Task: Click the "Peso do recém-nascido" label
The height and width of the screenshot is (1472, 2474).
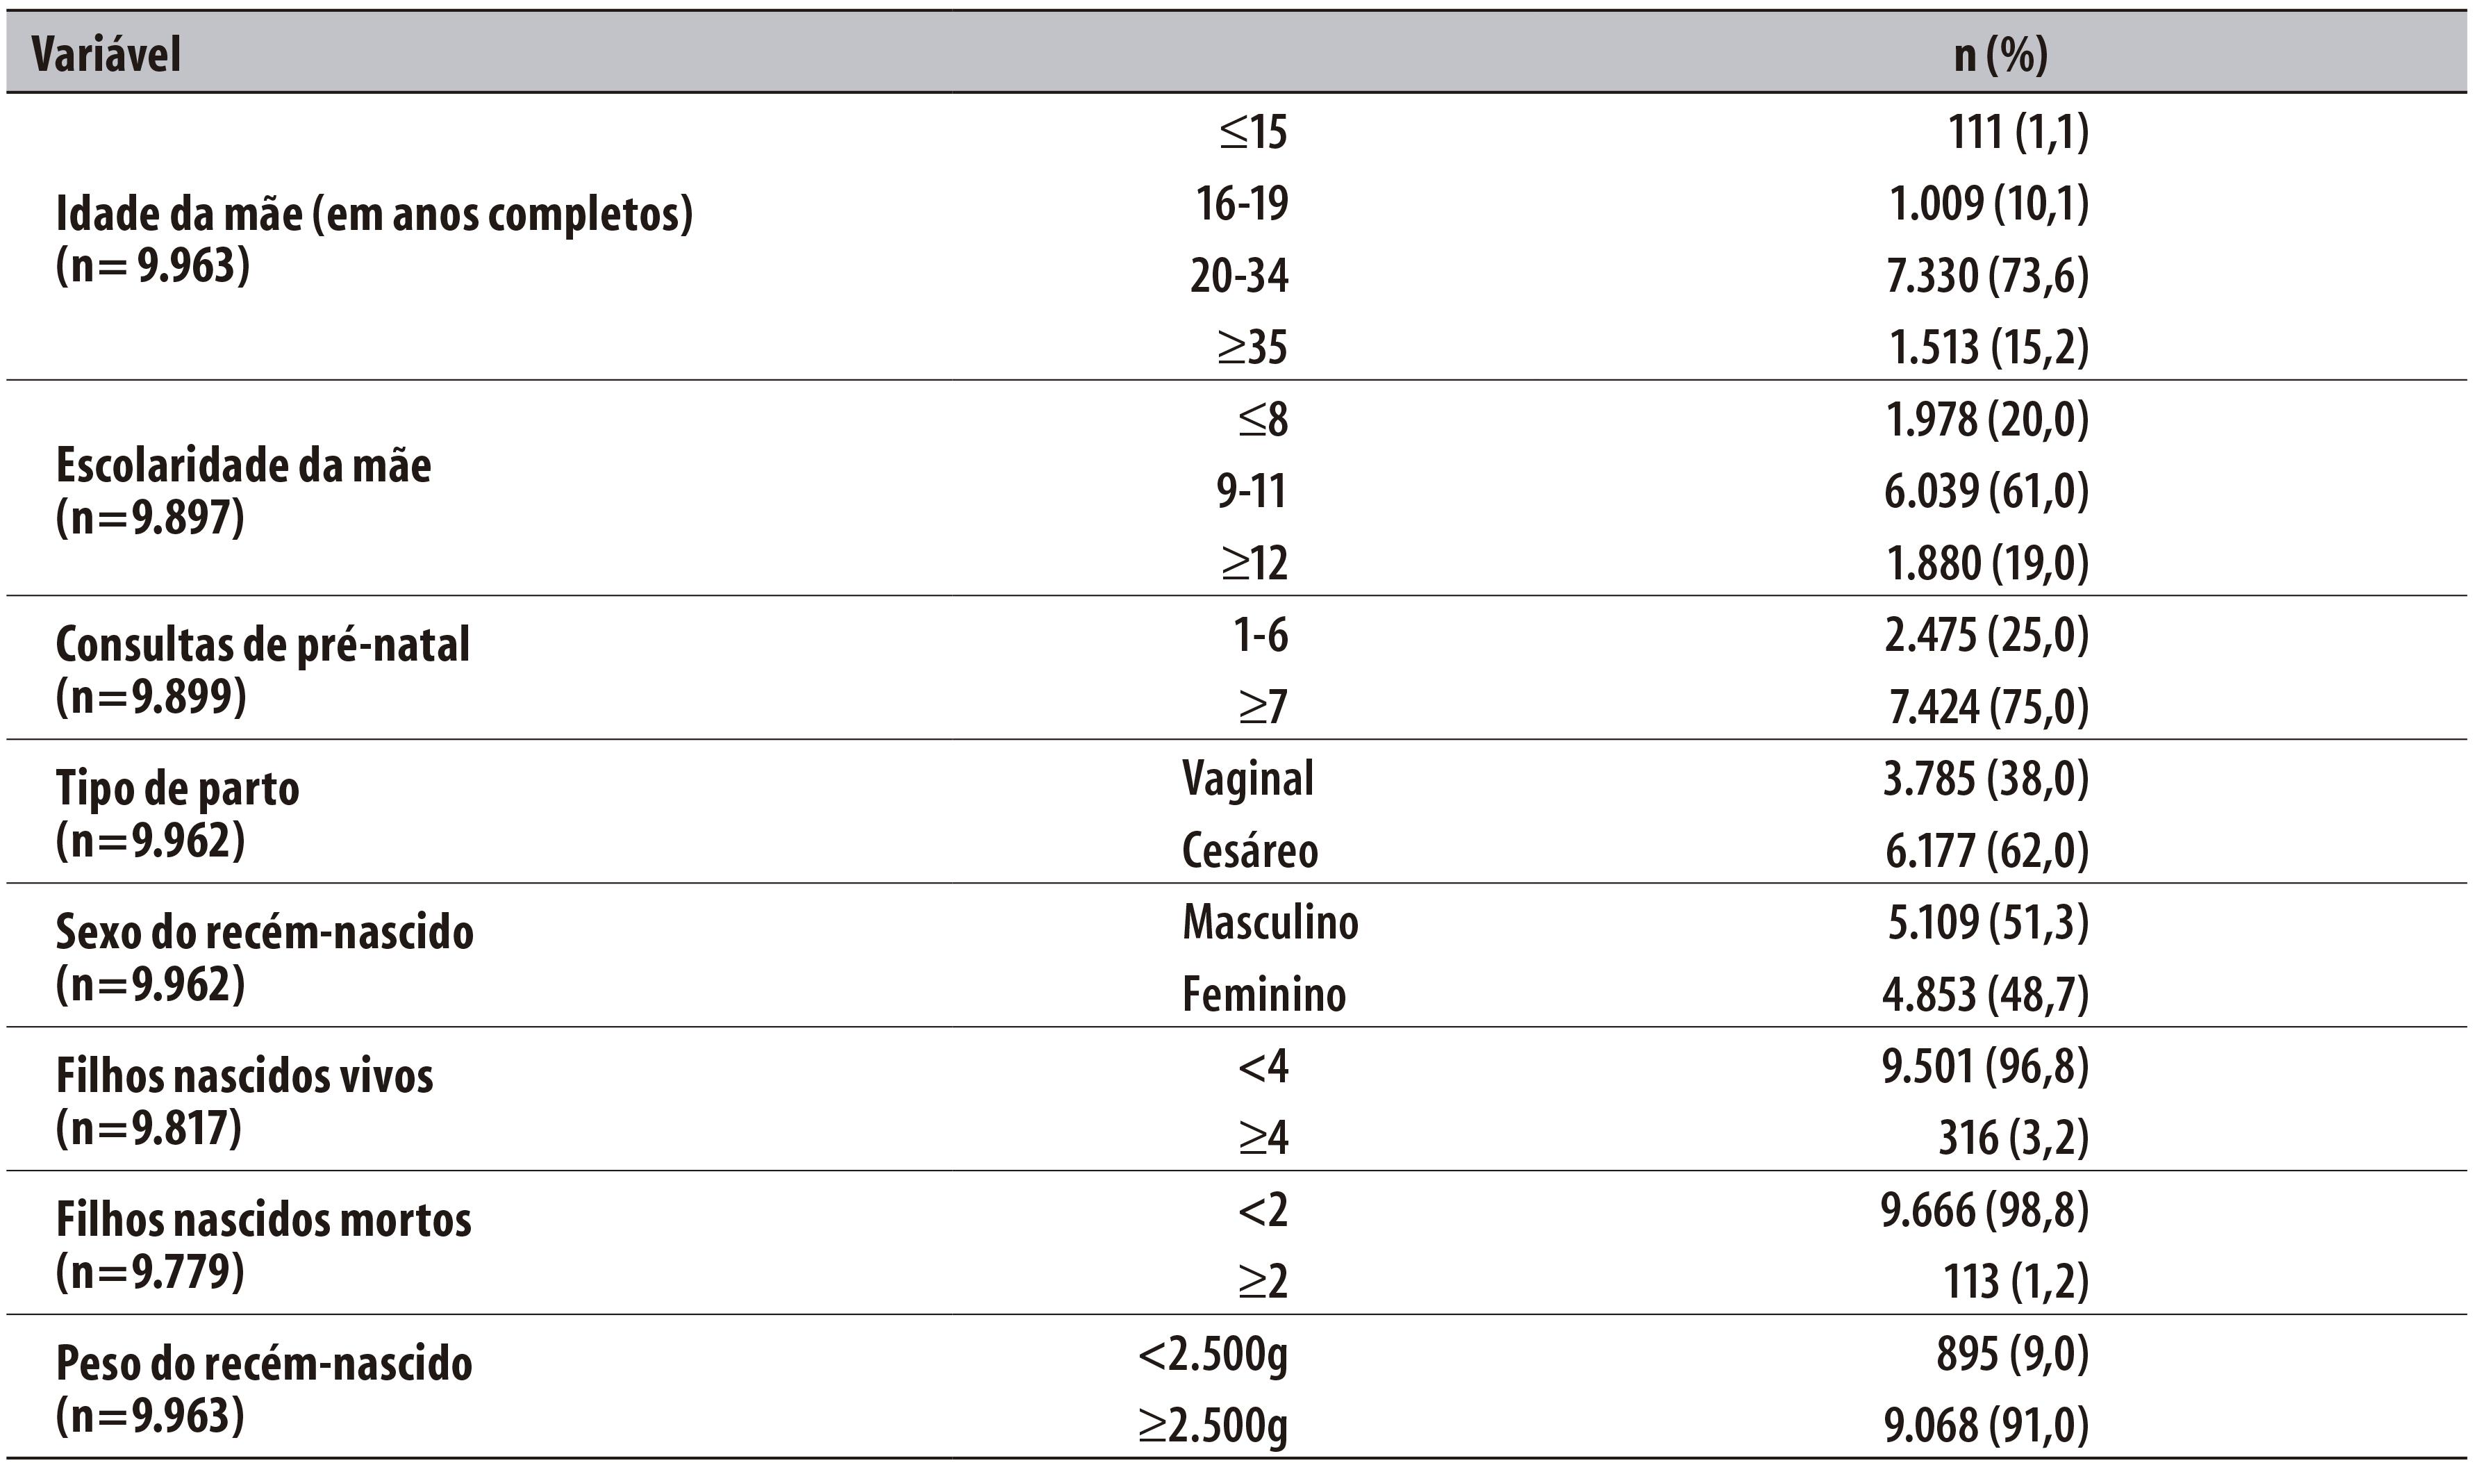Action: coord(264,1389)
